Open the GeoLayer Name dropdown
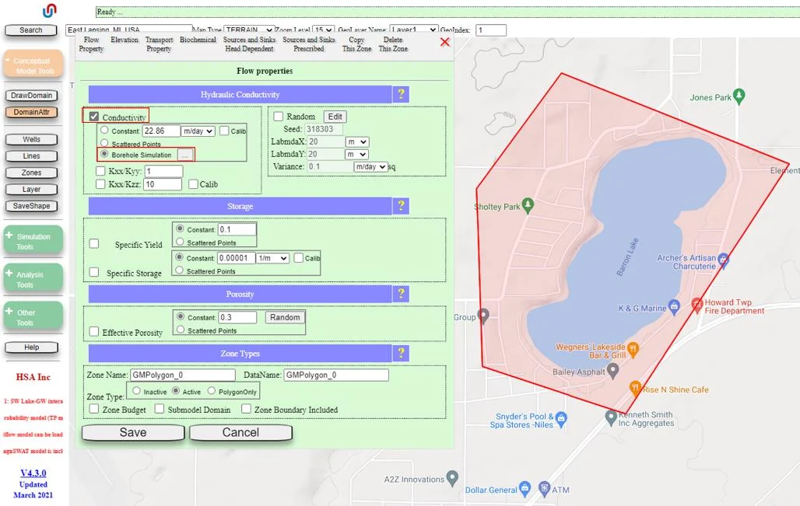The height and width of the screenshot is (506, 800). pyautogui.click(x=414, y=30)
